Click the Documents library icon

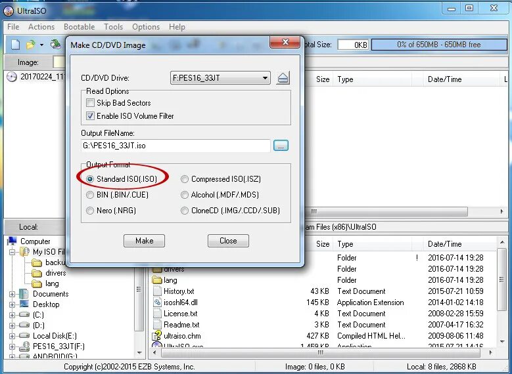pyautogui.click(x=24, y=294)
